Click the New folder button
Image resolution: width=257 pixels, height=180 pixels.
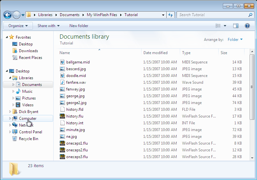[x=79, y=26]
